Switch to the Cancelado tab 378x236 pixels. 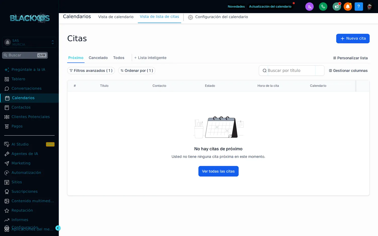pos(98,58)
